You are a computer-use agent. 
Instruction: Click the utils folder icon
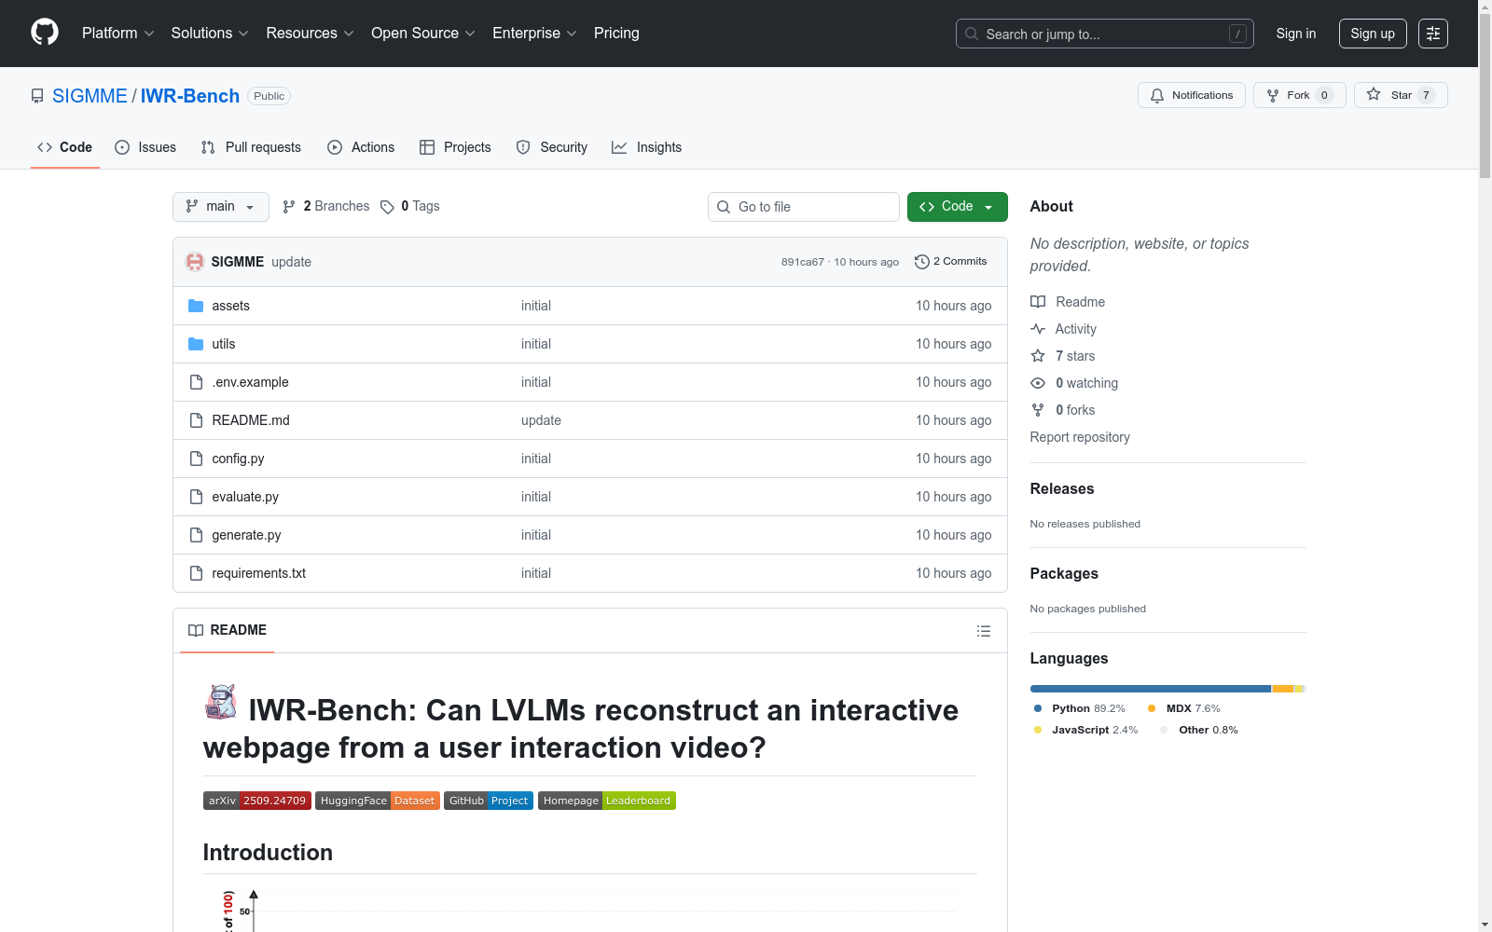tap(196, 344)
